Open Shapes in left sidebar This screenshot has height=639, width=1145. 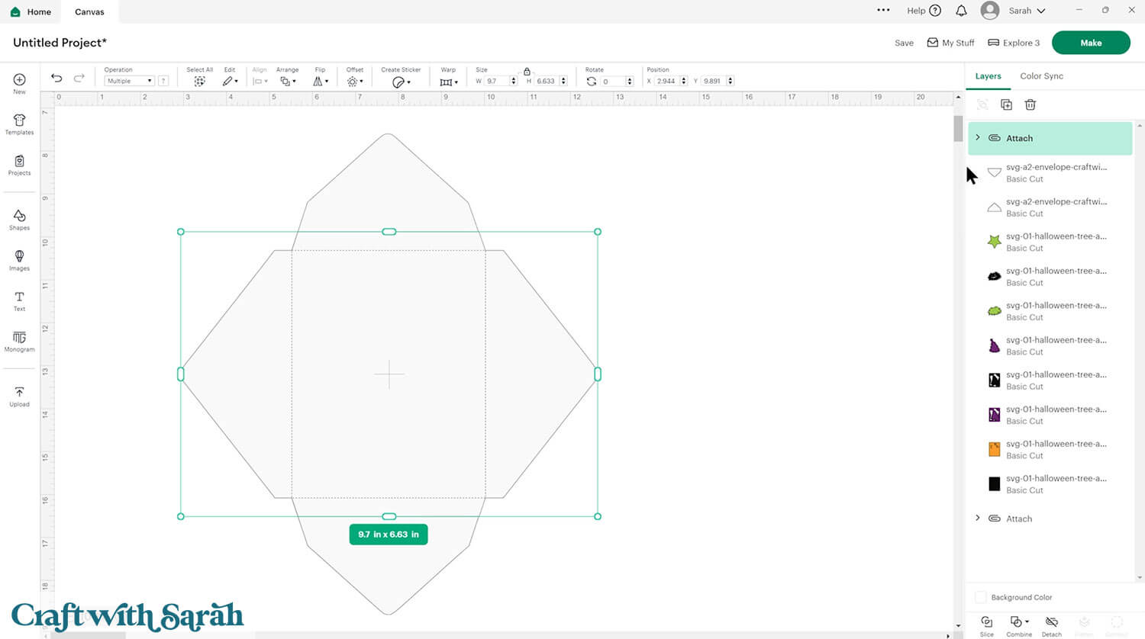click(x=19, y=220)
